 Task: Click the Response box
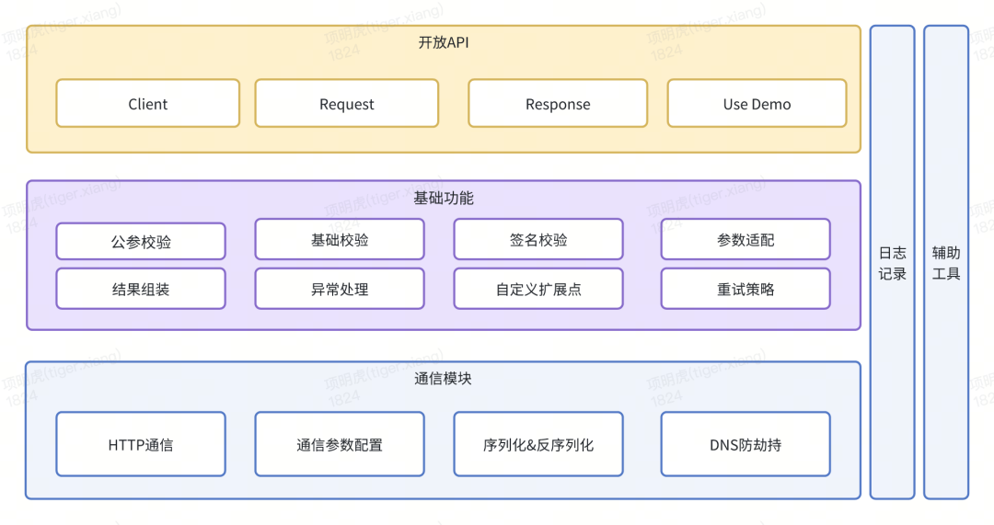[x=558, y=103]
